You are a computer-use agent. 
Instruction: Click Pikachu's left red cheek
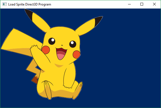click(x=46, y=50)
